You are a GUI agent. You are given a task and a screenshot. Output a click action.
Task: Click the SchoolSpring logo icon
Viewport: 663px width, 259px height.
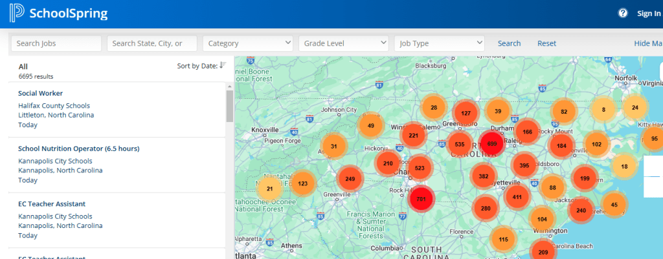tap(17, 13)
